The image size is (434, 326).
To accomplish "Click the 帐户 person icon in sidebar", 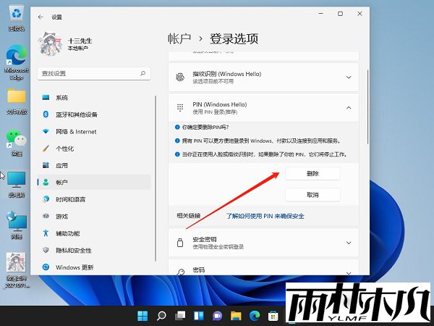I will tap(46, 182).
